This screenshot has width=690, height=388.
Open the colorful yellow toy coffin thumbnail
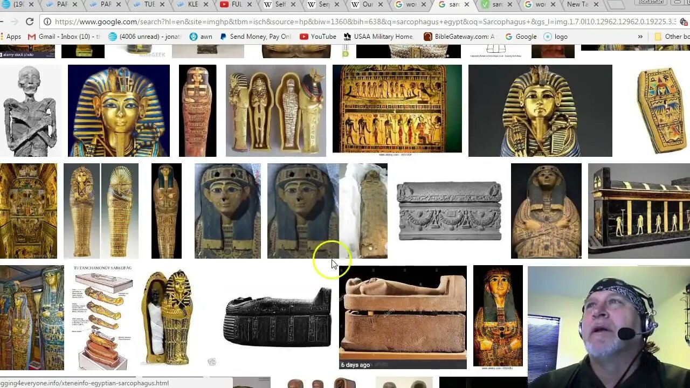(x=662, y=110)
